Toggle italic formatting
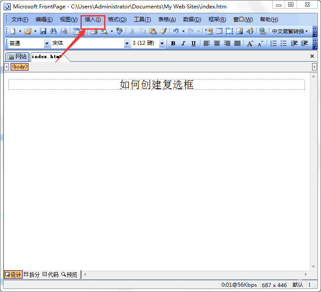321x292 pixels. (x=183, y=43)
